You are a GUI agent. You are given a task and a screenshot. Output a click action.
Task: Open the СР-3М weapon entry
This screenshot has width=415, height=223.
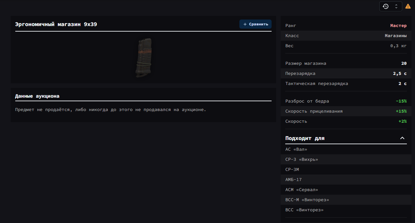pos(292,170)
